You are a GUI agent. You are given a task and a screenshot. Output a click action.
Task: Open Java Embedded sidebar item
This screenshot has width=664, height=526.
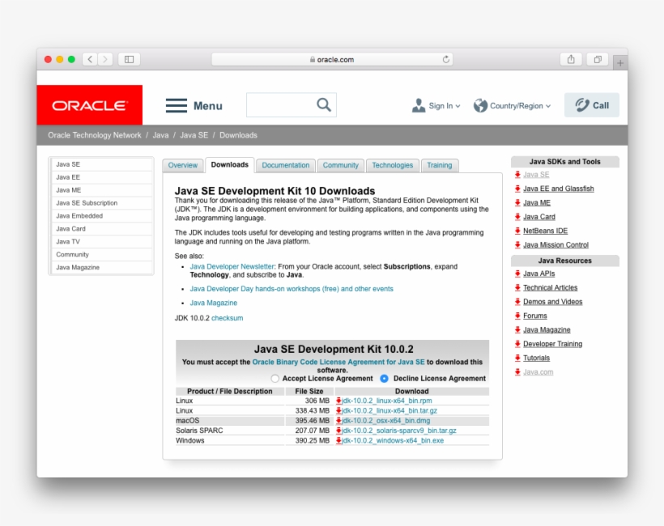point(101,216)
